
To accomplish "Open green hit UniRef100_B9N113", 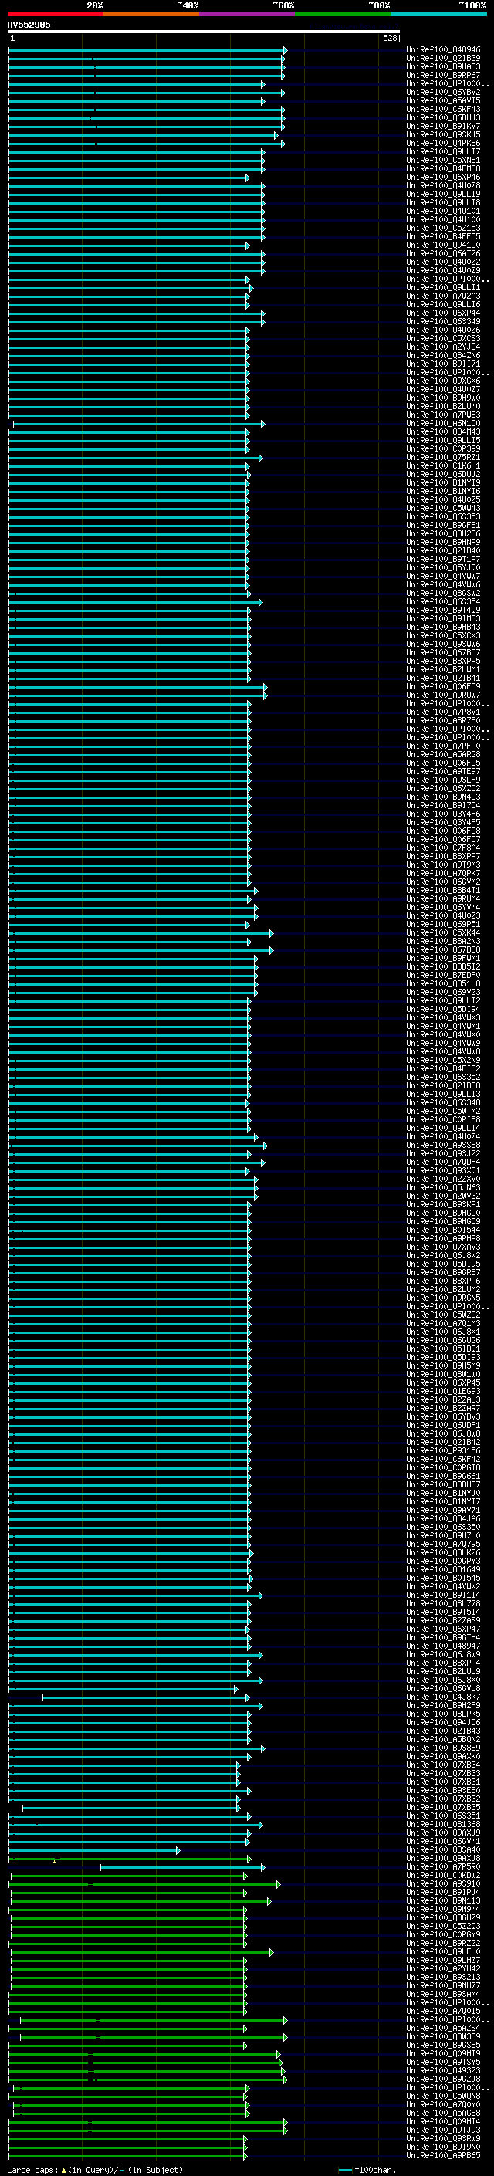I will [443, 1900].
